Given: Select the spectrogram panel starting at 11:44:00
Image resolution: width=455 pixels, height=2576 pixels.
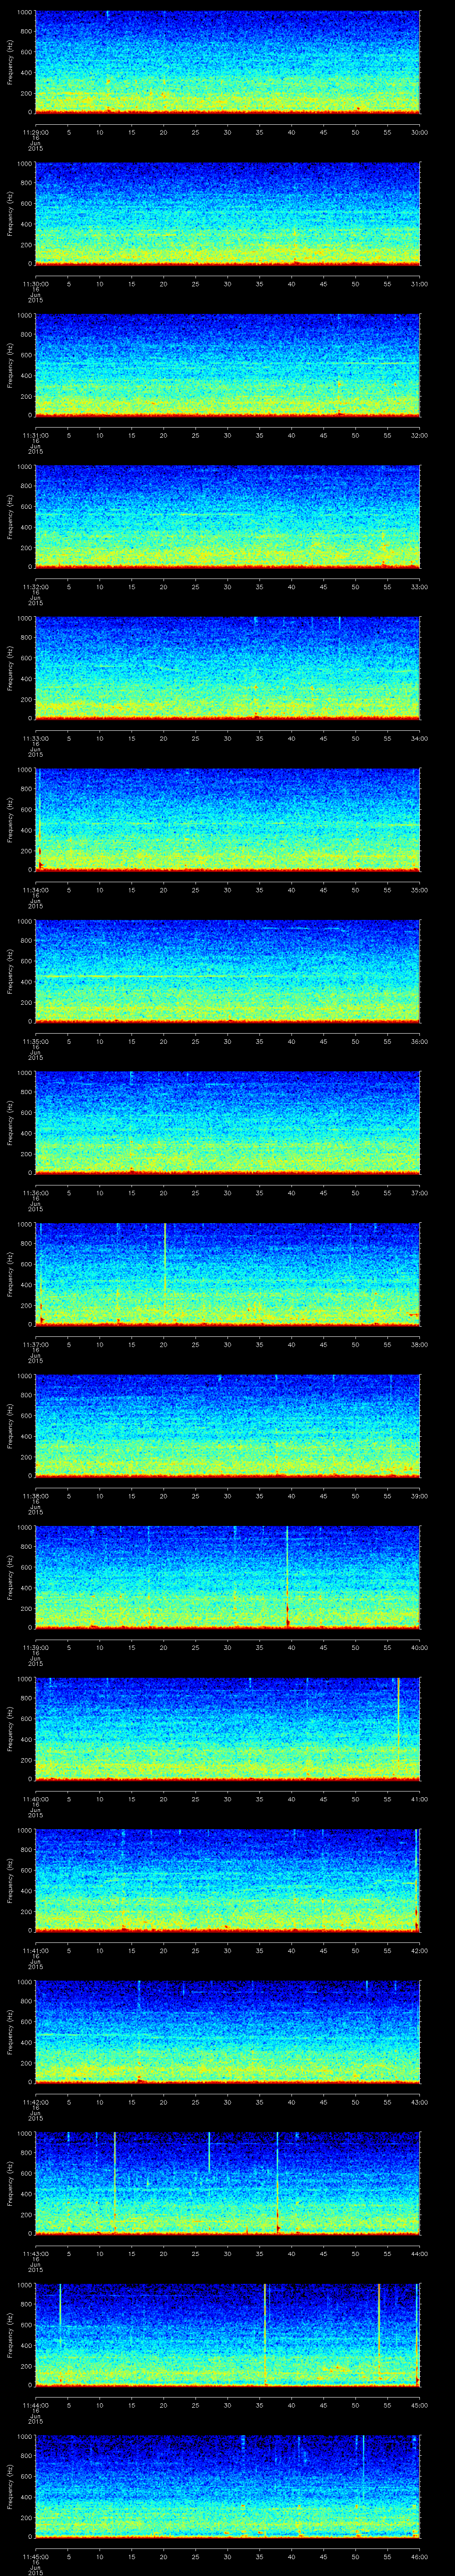Looking at the screenshot, I should [x=228, y=2334].
